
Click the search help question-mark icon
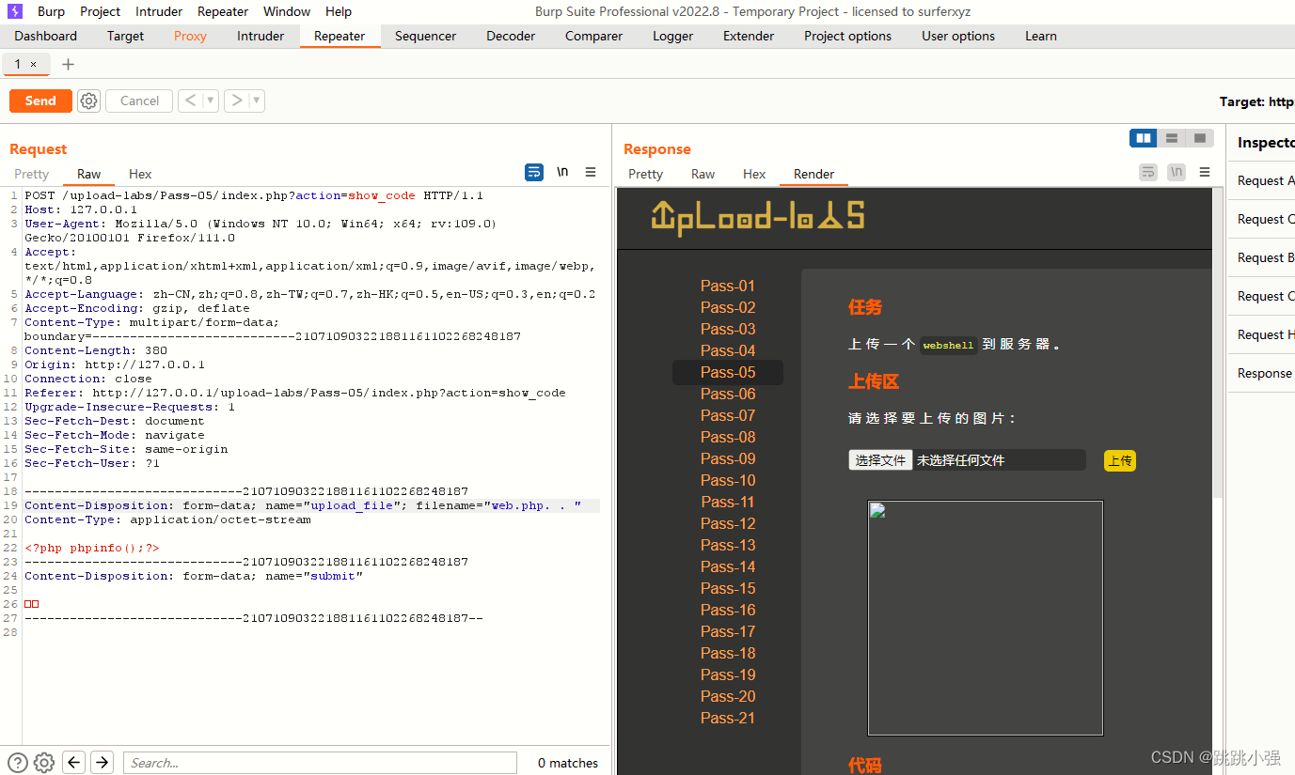click(18, 763)
